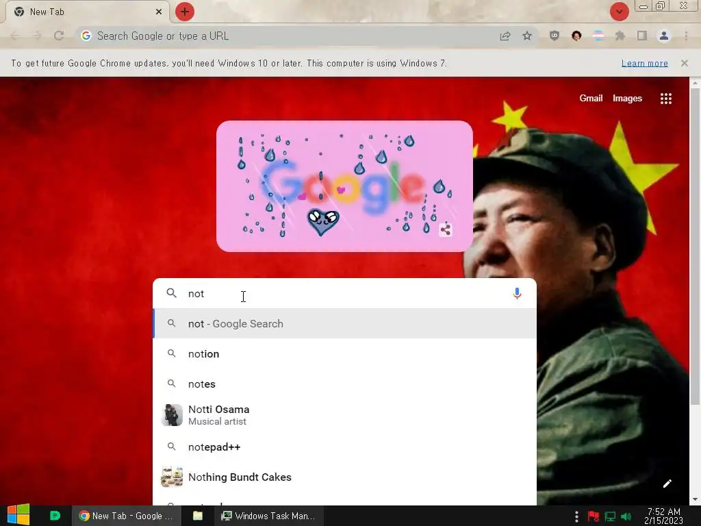Viewport: 701px width, 526px height.
Task: Open a new tab with the red plus button
Action: [184, 12]
